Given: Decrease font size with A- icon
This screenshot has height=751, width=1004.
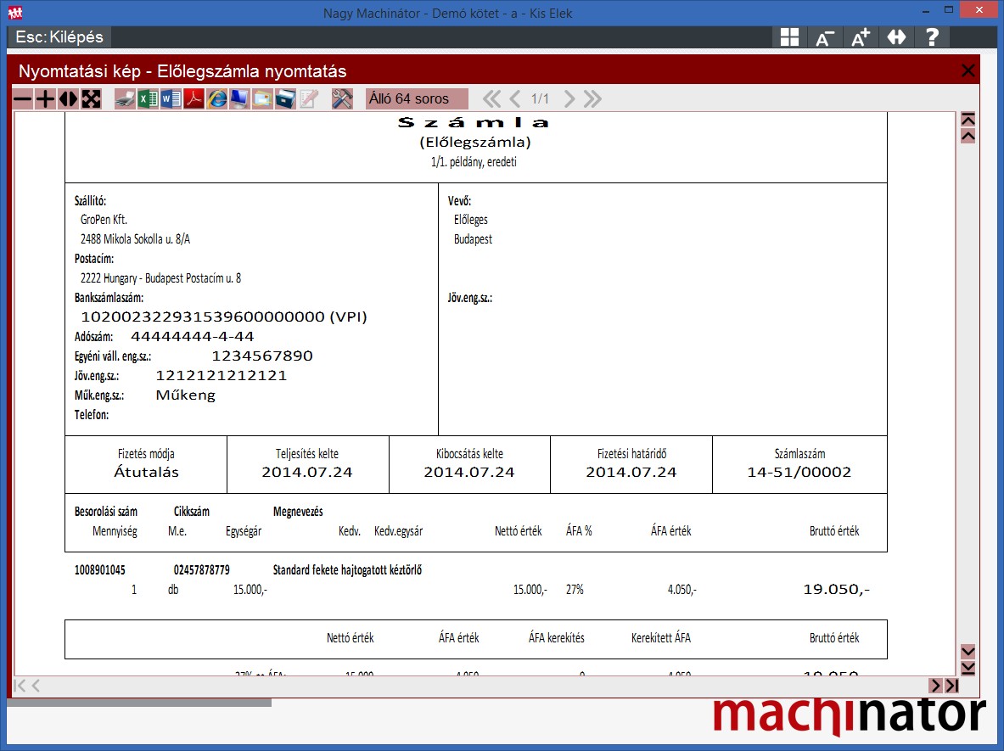Looking at the screenshot, I should (x=825, y=37).
